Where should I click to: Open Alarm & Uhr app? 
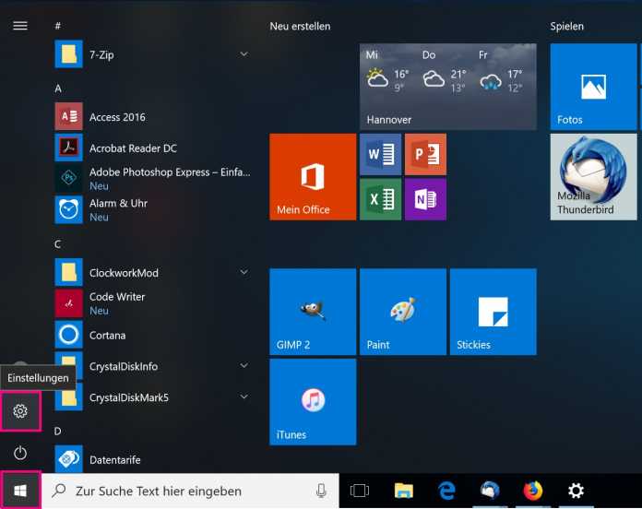(x=153, y=210)
